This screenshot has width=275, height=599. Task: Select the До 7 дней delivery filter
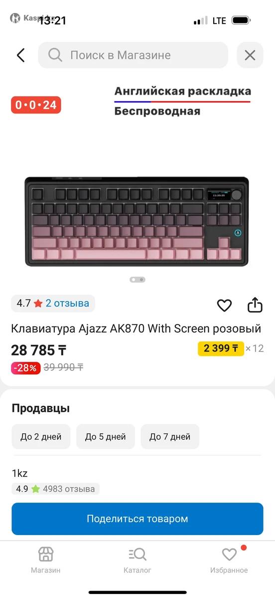[x=170, y=437]
